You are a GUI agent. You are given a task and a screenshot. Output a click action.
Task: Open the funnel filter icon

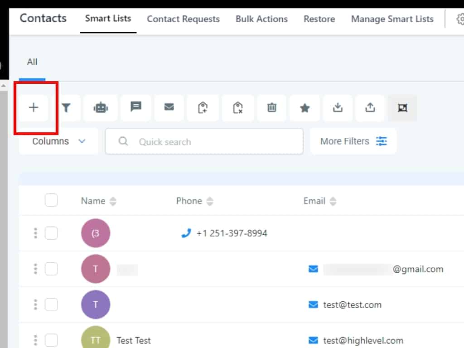67,108
